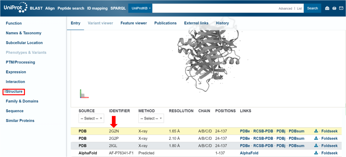The image size is (346, 157).
Task: Jump to Names & Taxonomy section
Action: [x=23, y=33]
